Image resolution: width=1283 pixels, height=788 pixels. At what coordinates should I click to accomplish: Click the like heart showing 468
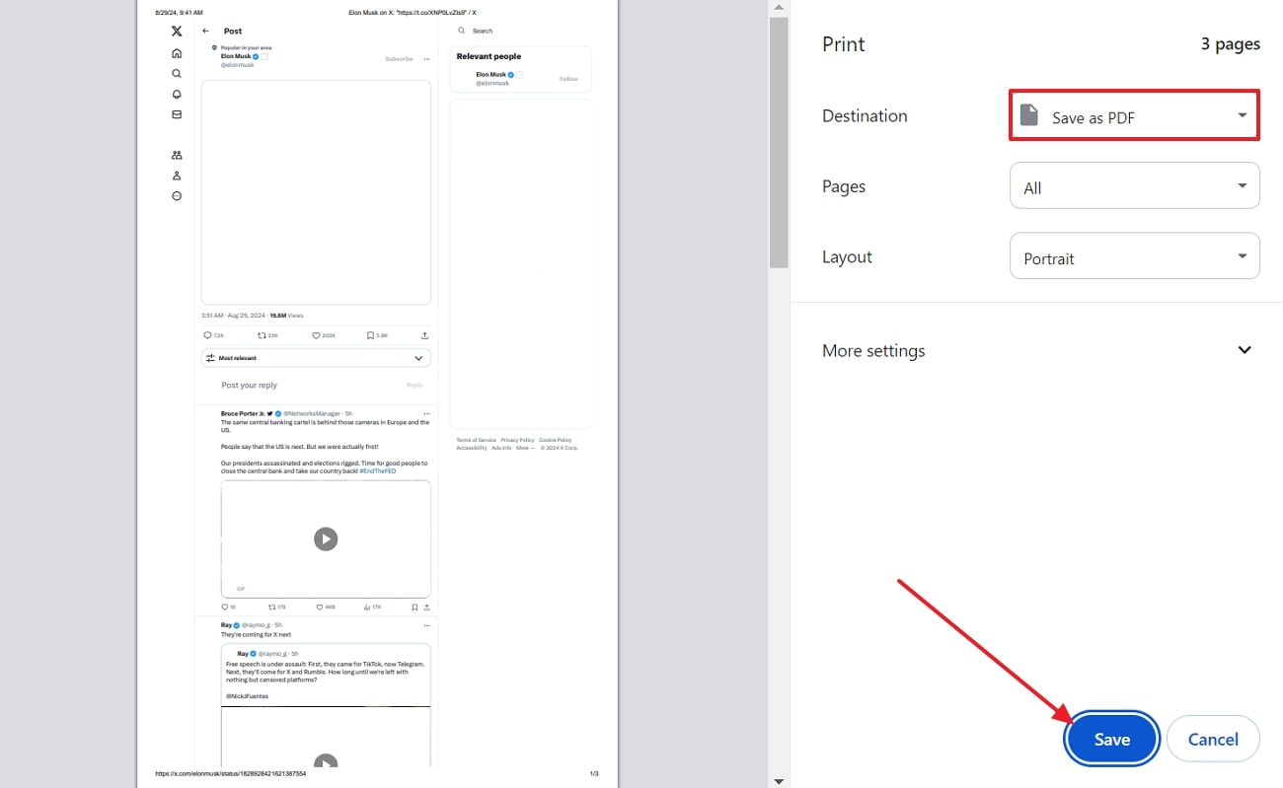click(319, 608)
